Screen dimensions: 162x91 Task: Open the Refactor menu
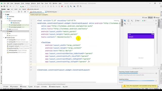point(33,3)
